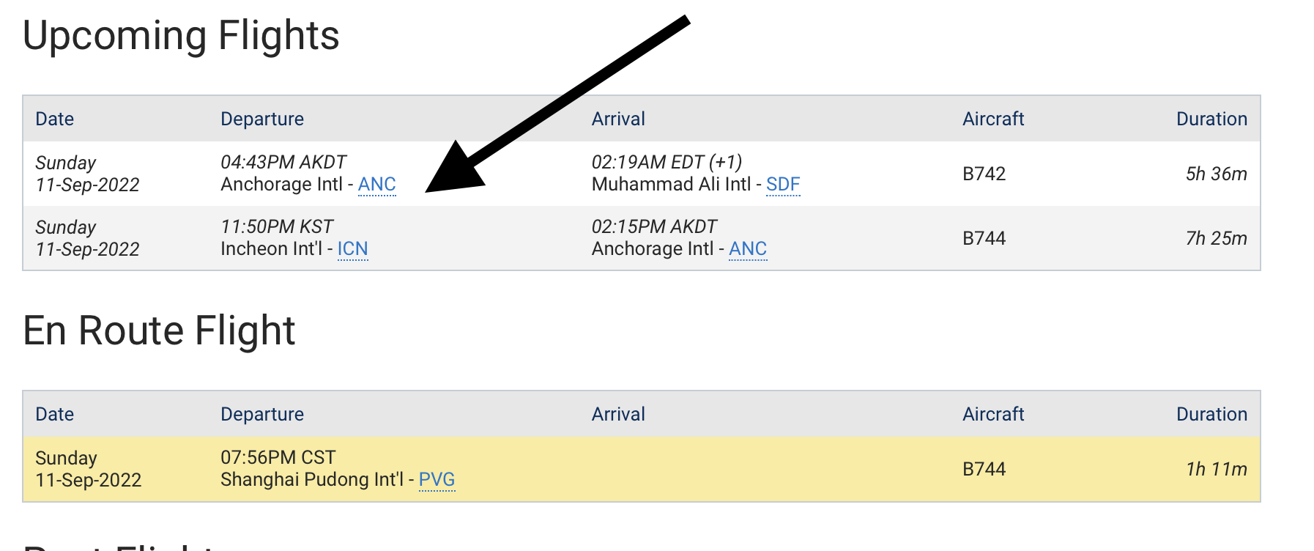This screenshot has width=1314, height=551.
Task: Click Date header in En Route table
Action: [x=55, y=415]
